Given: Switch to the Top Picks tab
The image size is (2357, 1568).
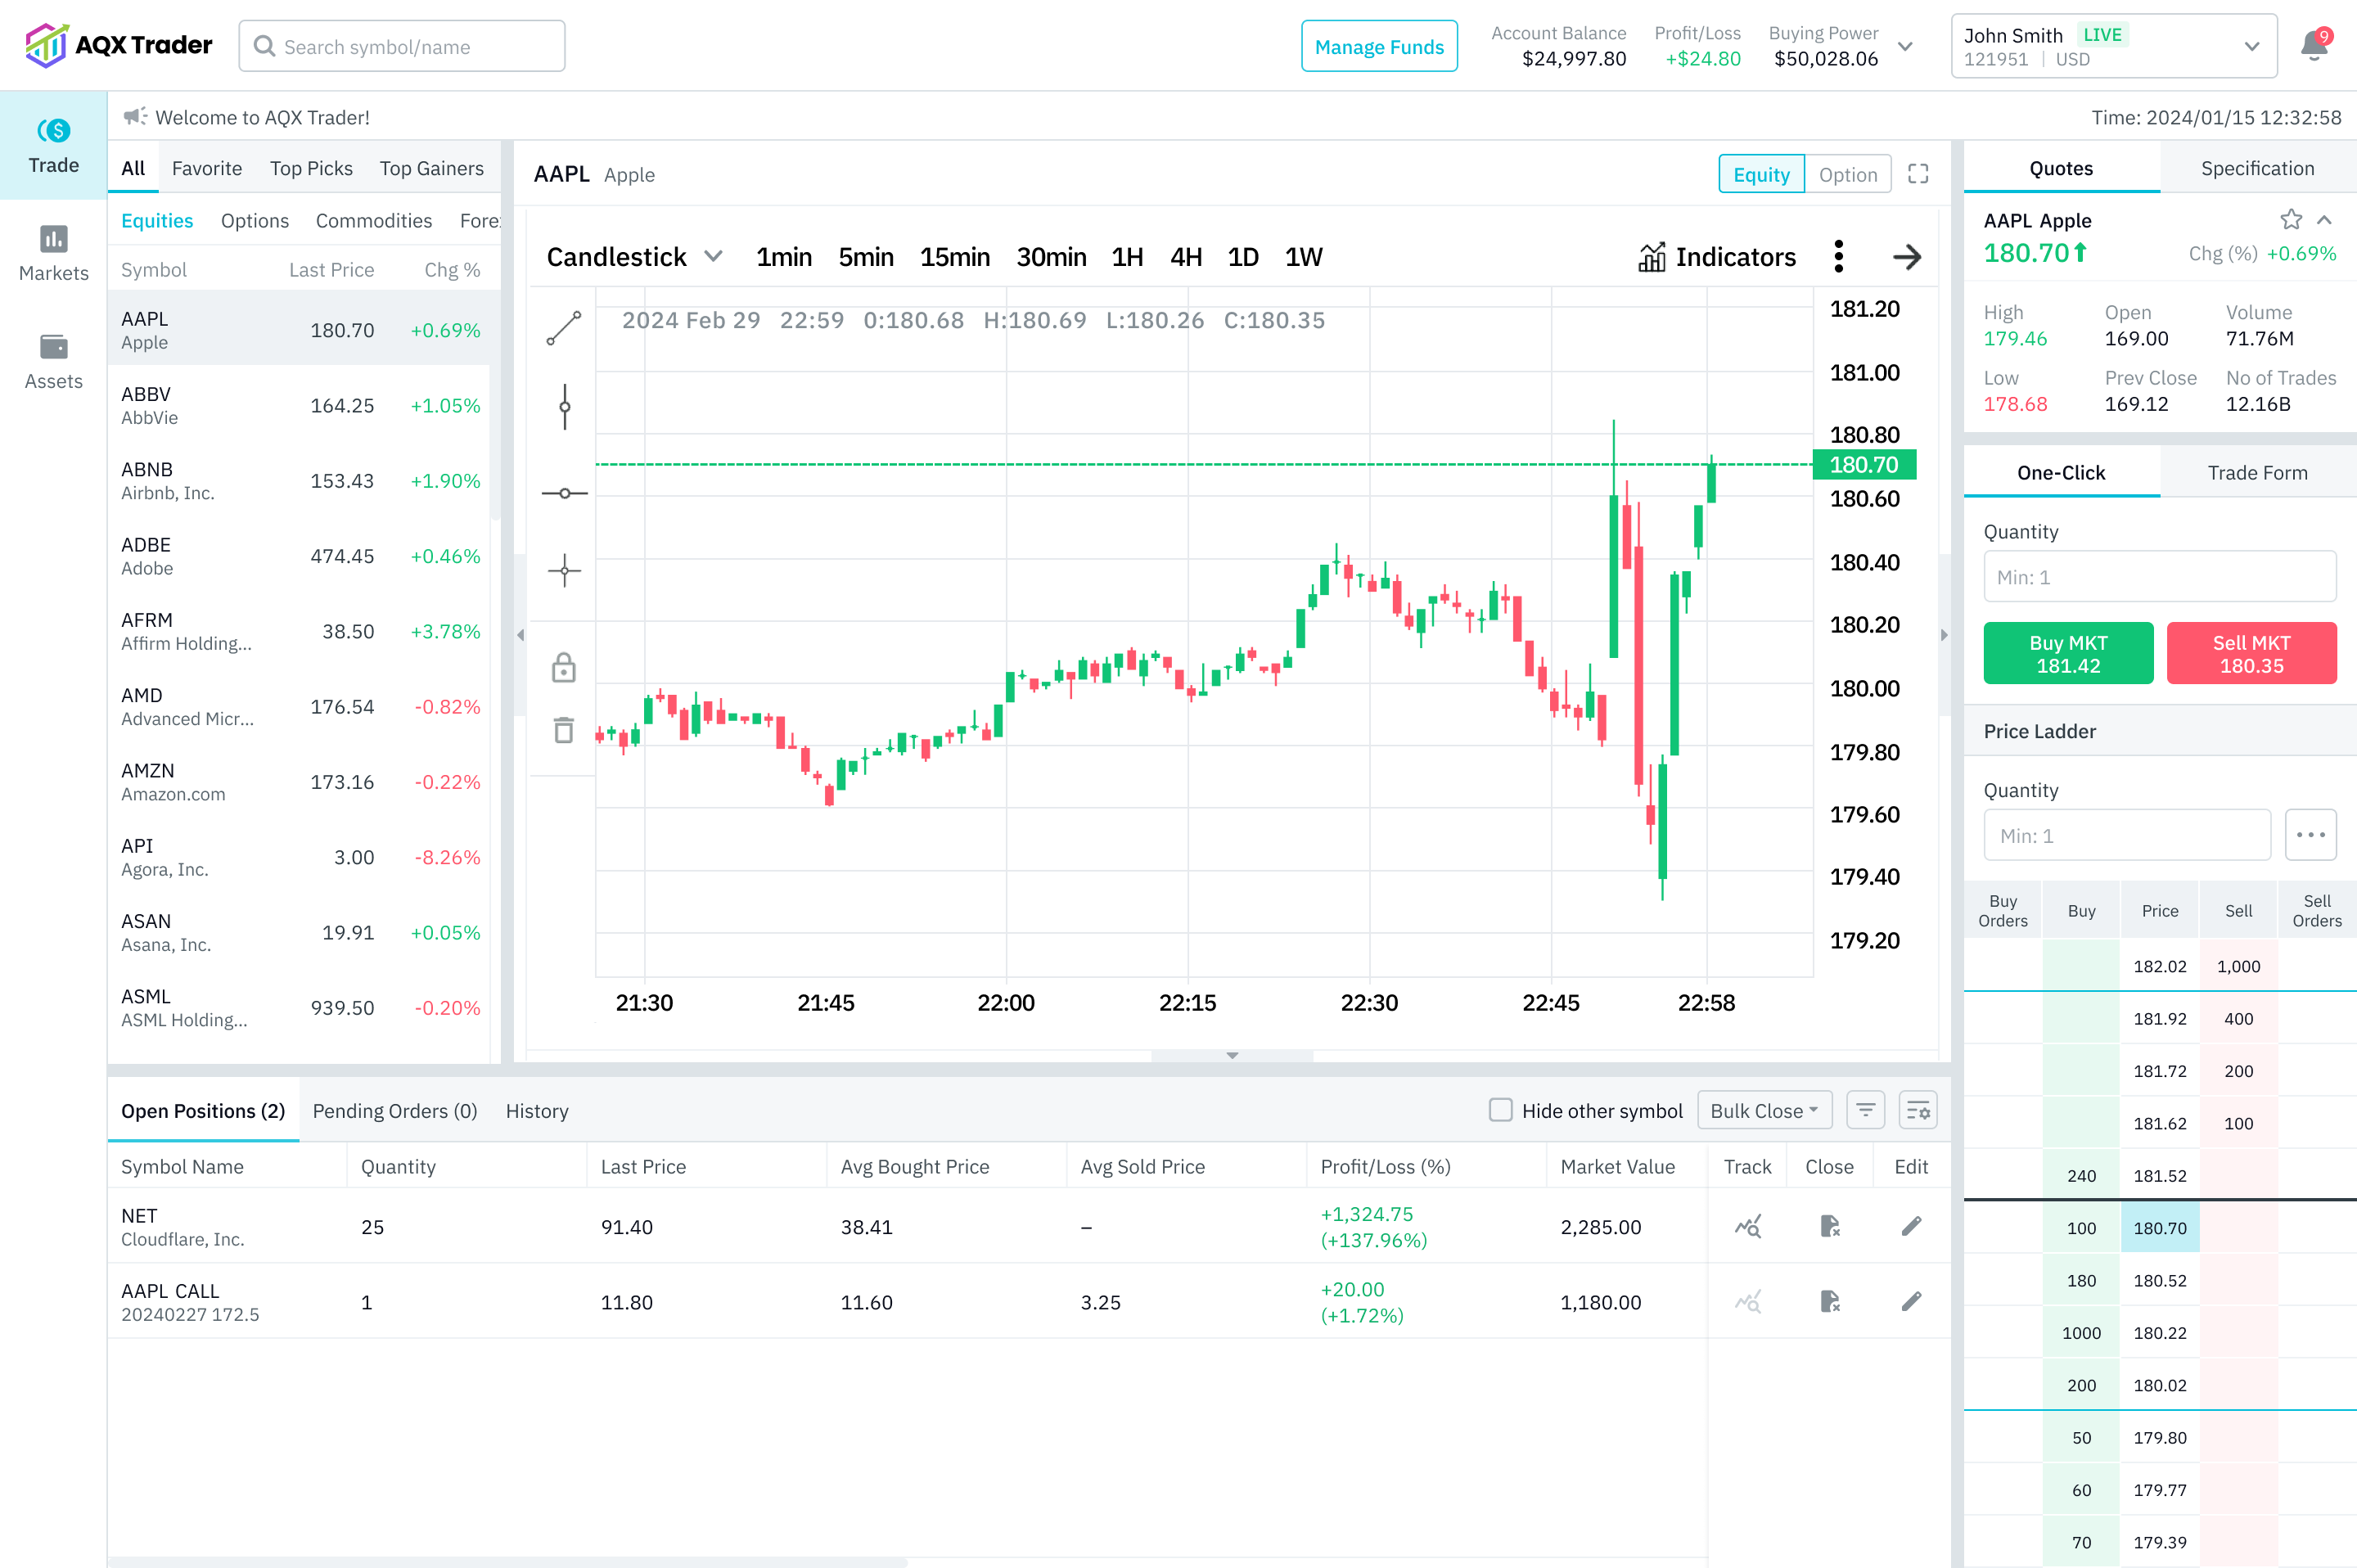Looking at the screenshot, I should tap(311, 168).
